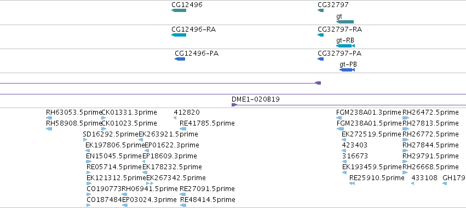
Task: Select the RE48414.5prime EST glyph
Action: coord(183,205)
